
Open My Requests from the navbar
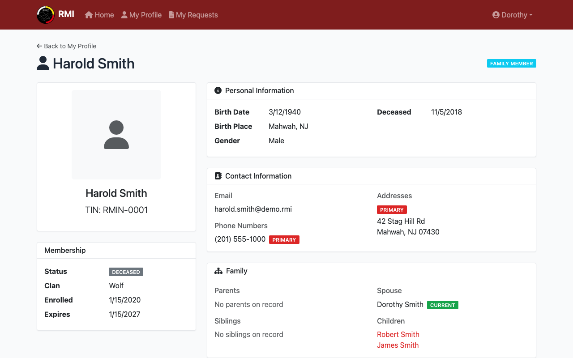pos(197,15)
